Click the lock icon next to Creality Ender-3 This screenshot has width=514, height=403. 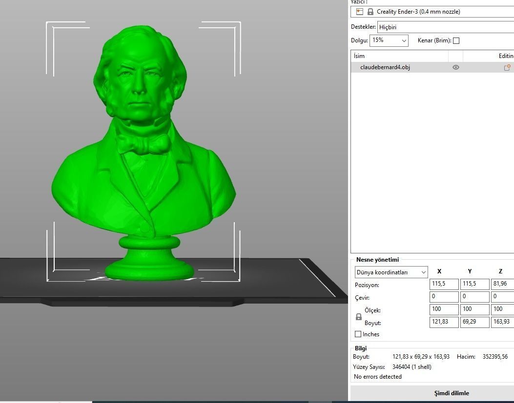tap(370, 12)
